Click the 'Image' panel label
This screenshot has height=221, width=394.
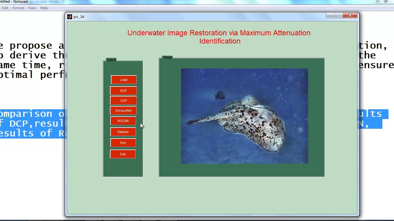(168, 57)
